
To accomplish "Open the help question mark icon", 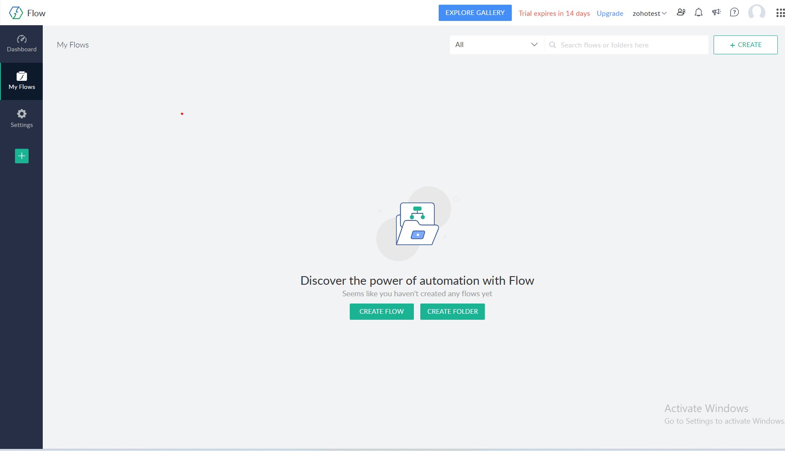I will pyautogui.click(x=734, y=12).
